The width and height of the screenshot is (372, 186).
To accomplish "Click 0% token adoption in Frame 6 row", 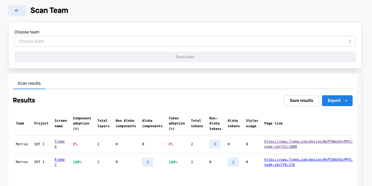I will (171, 144).
